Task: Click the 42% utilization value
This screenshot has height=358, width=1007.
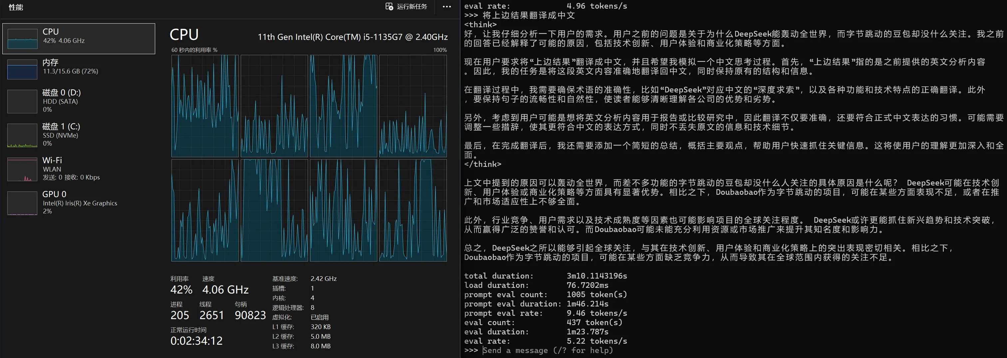Action: pyautogui.click(x=181, y=290)
